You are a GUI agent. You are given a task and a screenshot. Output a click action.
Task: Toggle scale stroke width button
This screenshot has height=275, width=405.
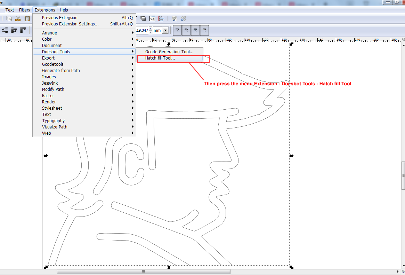[x=177, y=30]
